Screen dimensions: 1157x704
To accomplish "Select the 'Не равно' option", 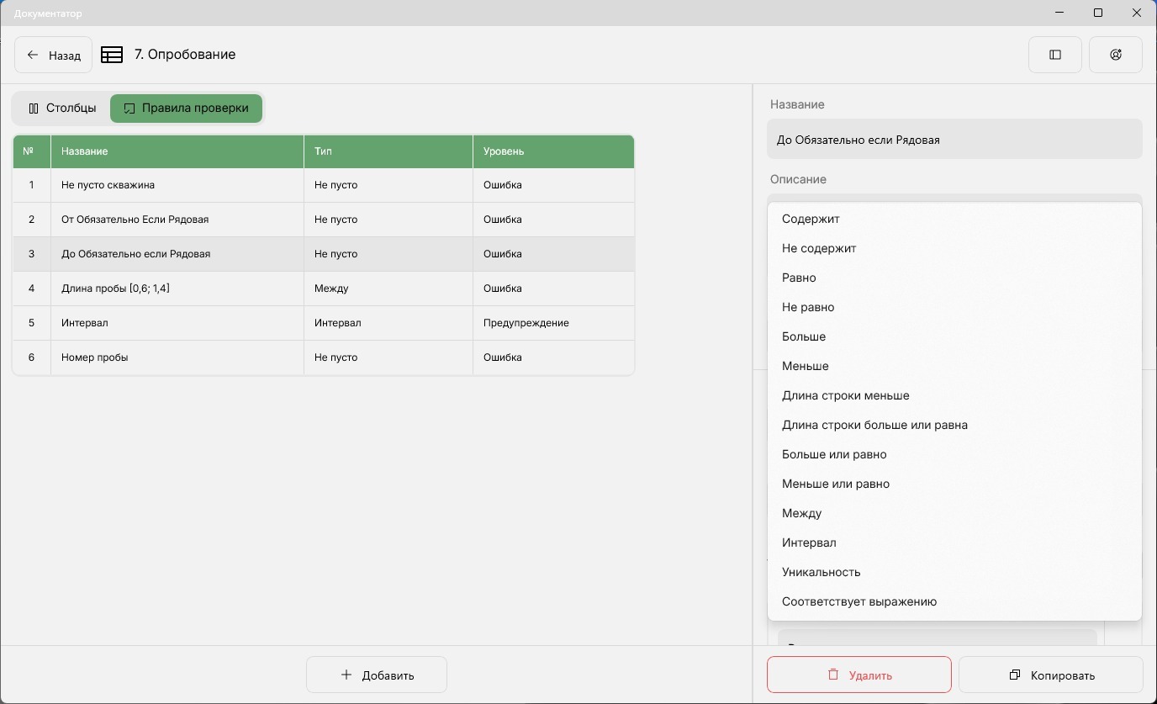I will 954,307.
